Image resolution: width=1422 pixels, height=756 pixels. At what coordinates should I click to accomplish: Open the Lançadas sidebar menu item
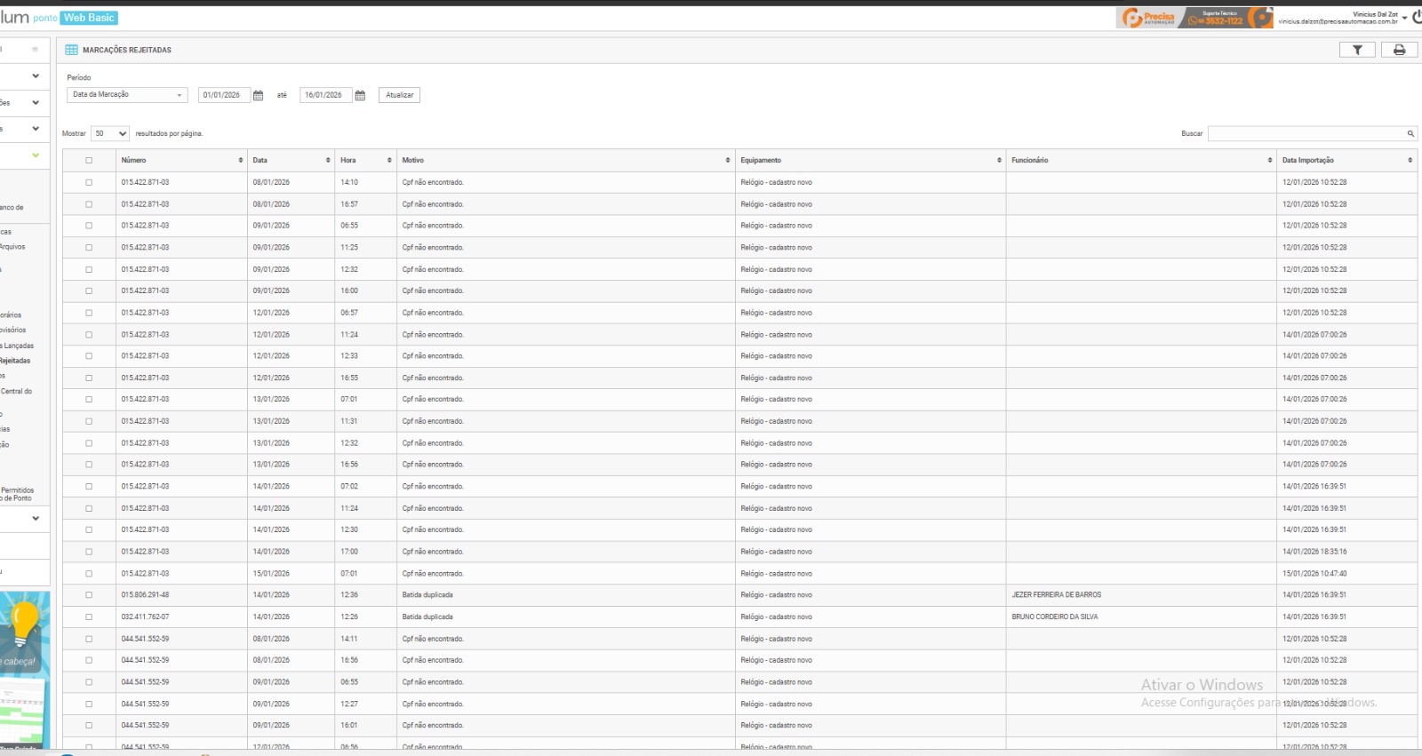18,346
